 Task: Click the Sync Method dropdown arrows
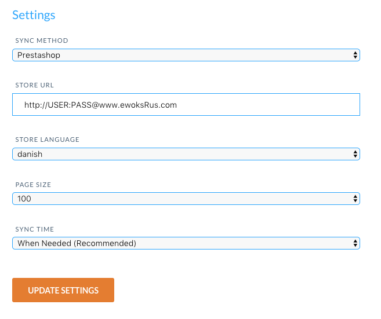point(355,55)
